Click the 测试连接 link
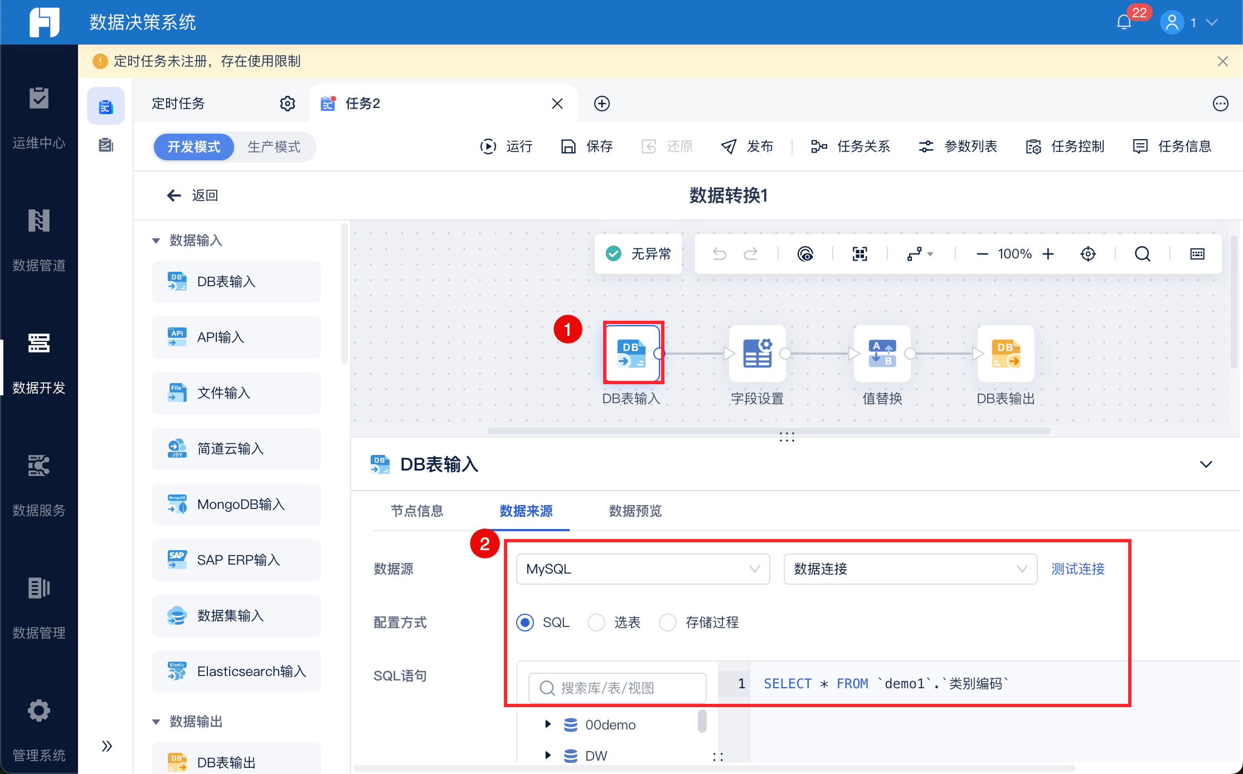The height and width of the screenshot is (774, 1243). point(1077,569)
